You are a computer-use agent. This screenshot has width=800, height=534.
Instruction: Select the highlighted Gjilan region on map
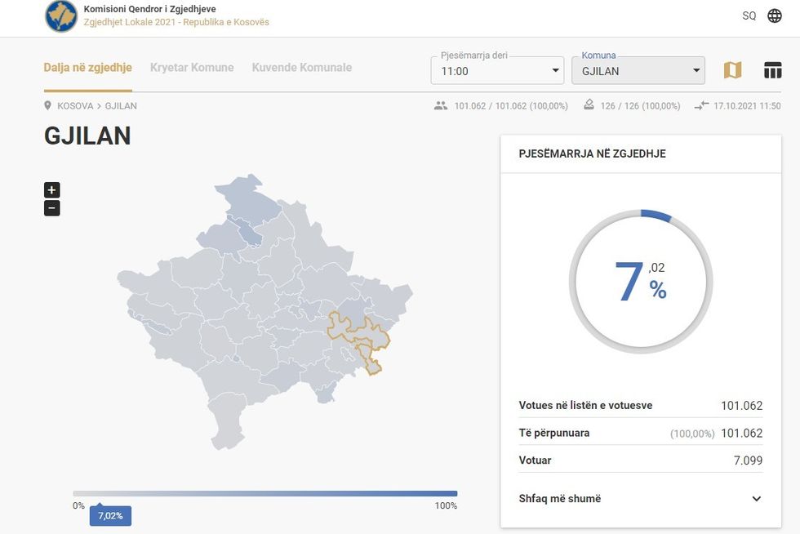point(359,333)
